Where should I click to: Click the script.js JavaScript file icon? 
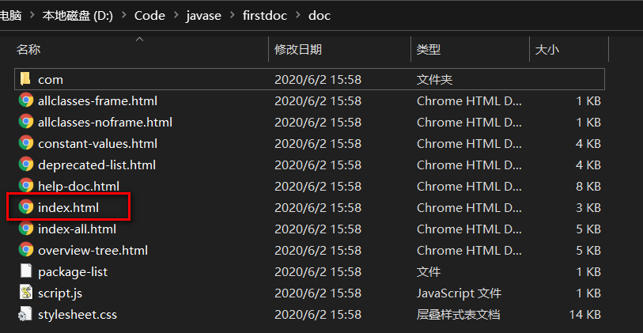(25, 293)
